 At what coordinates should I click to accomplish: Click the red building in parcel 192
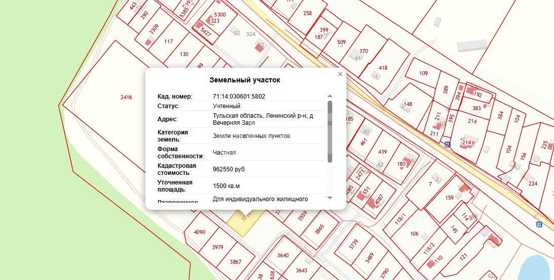coord(470,90)
